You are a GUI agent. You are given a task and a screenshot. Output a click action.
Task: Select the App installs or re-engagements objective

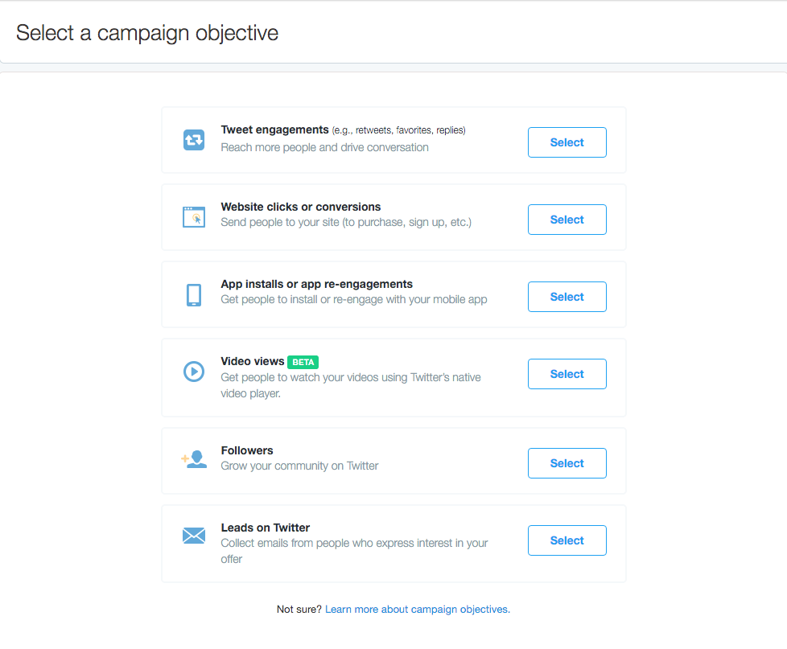click(x=567, y=297)
